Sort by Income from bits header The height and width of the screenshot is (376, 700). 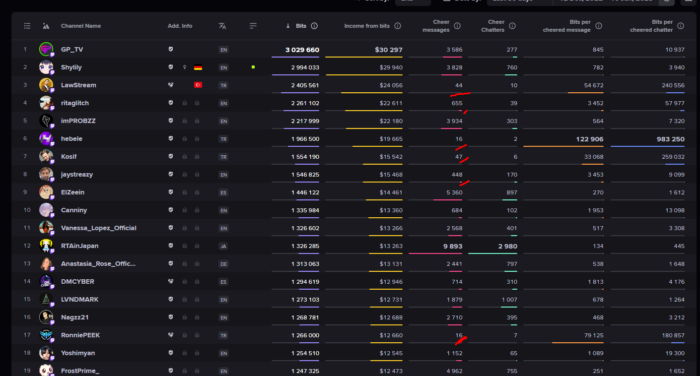point(367,26)
